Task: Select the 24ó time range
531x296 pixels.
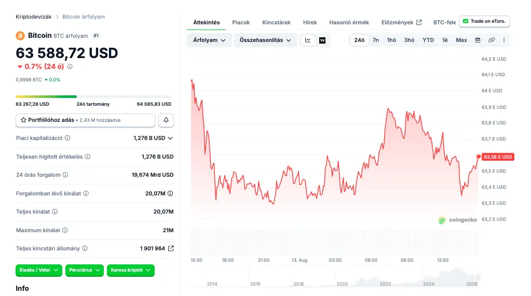Action: (359, 40)
